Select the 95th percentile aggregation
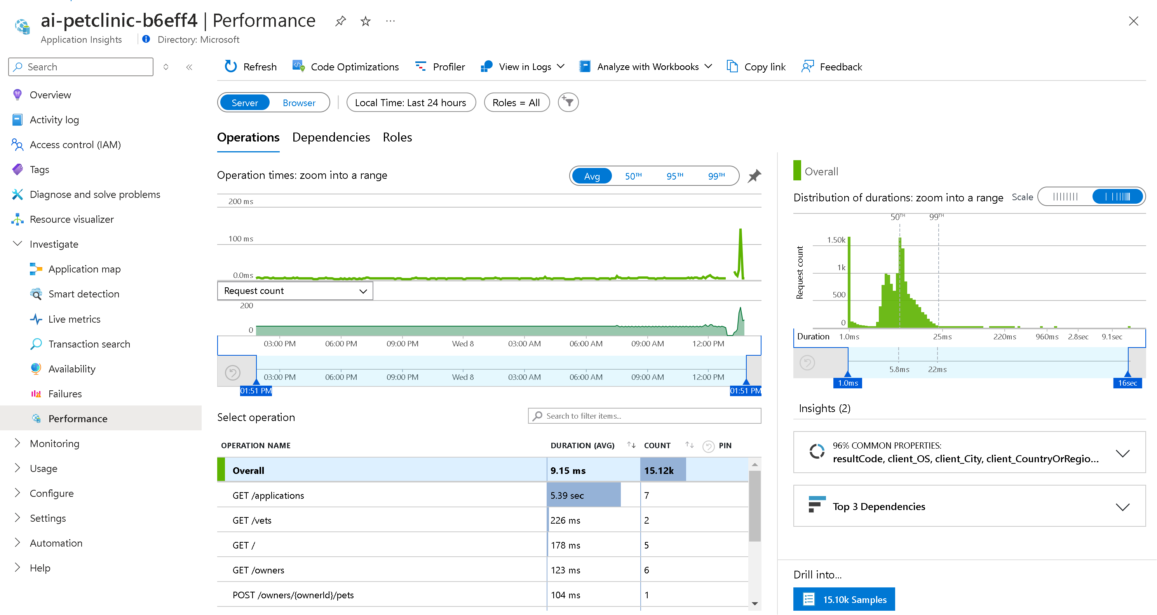 674,176
